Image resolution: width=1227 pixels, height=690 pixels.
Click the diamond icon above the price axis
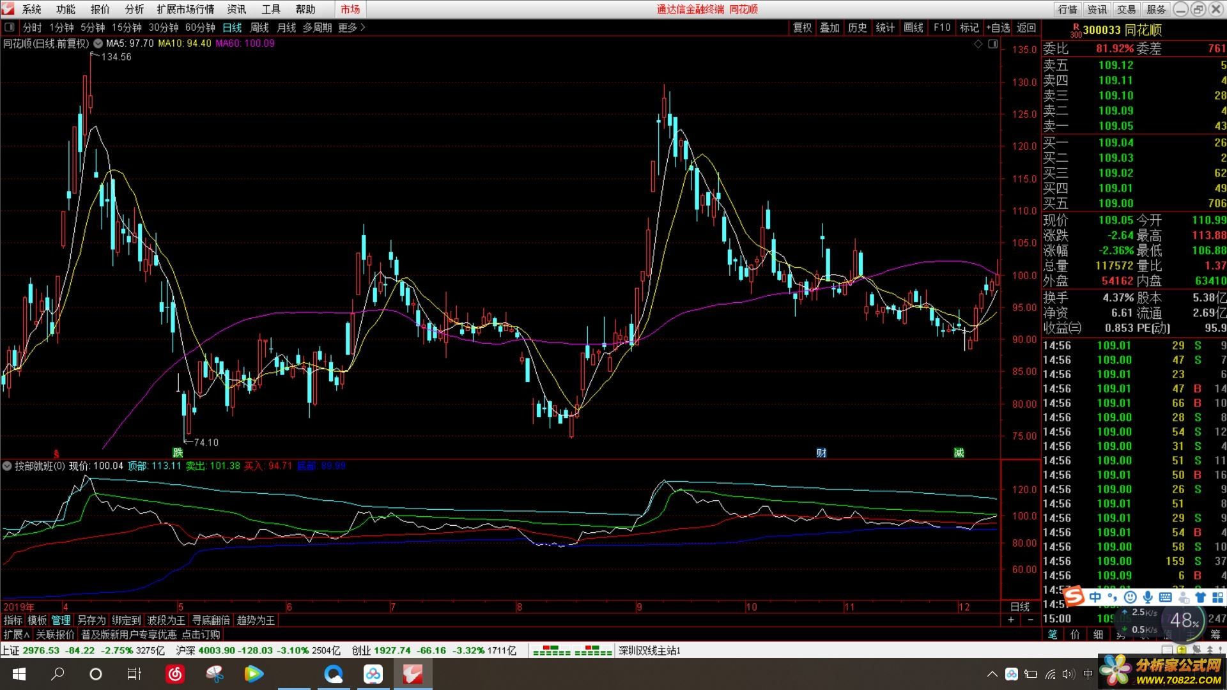pos(978,43)
